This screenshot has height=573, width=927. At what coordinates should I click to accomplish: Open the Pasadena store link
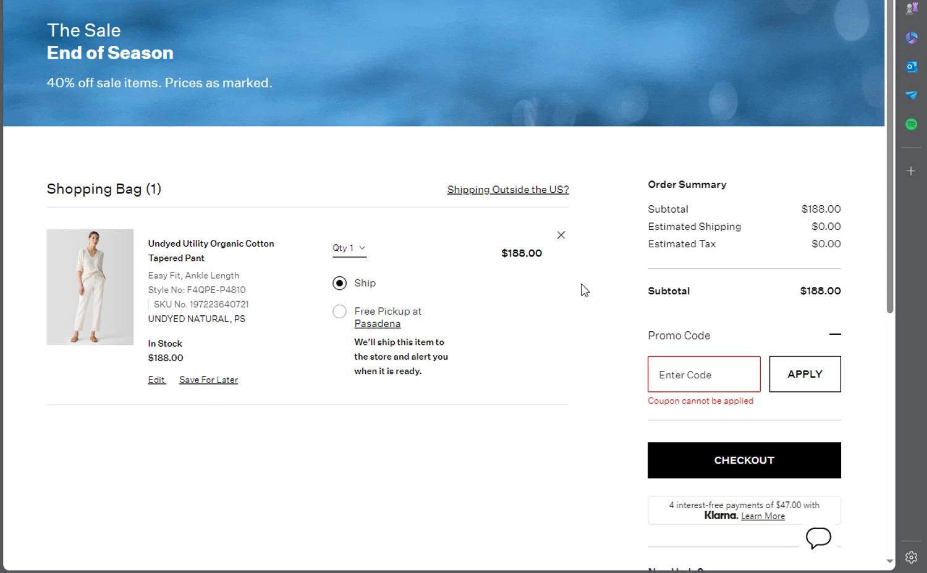(x=377, y=323)
